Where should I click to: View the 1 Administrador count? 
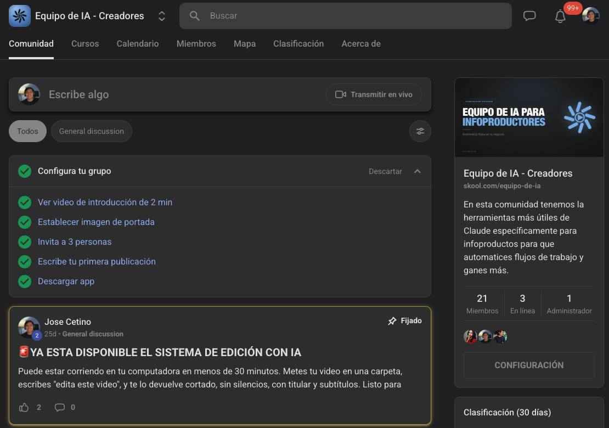[569, 304]
